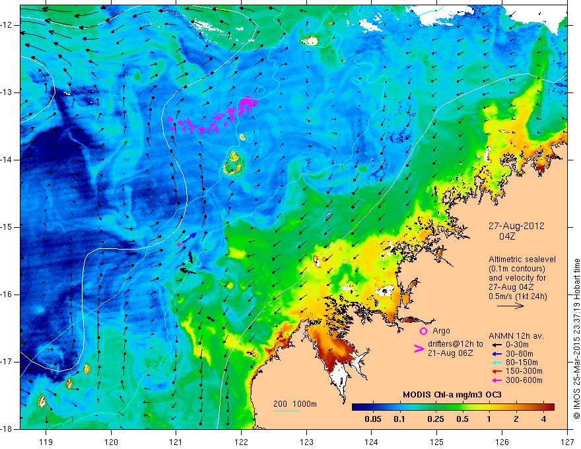Click the 04Z time label under the date
The height and width of the screenshot is (449, 581).
pyautogui.click(x=507, y=236)
